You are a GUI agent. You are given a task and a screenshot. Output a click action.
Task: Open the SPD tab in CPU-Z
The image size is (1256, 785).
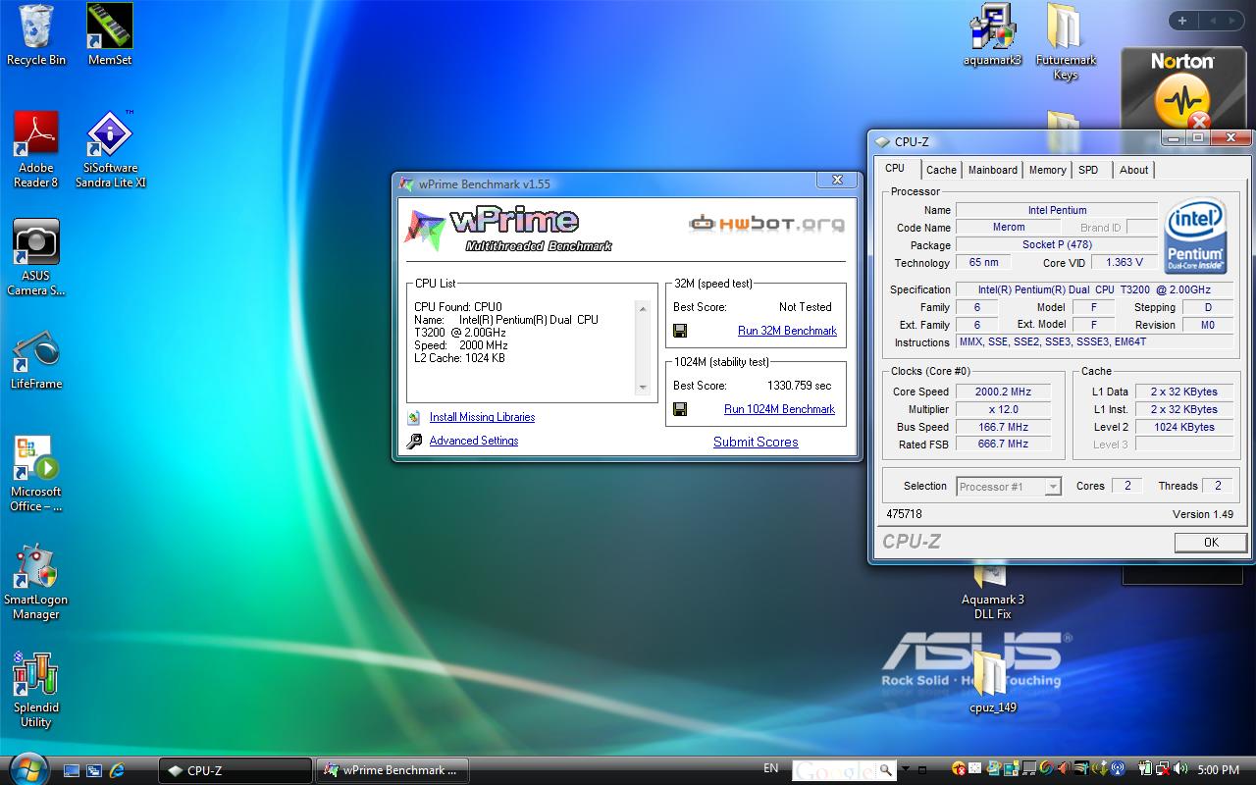click(x=1088, y=170)
